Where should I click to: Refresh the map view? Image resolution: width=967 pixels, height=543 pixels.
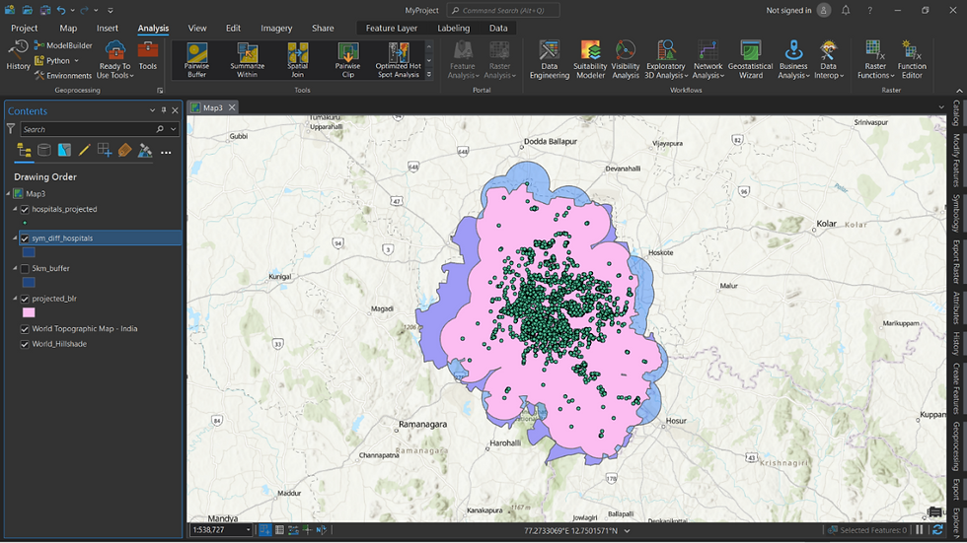click(937, 530)
